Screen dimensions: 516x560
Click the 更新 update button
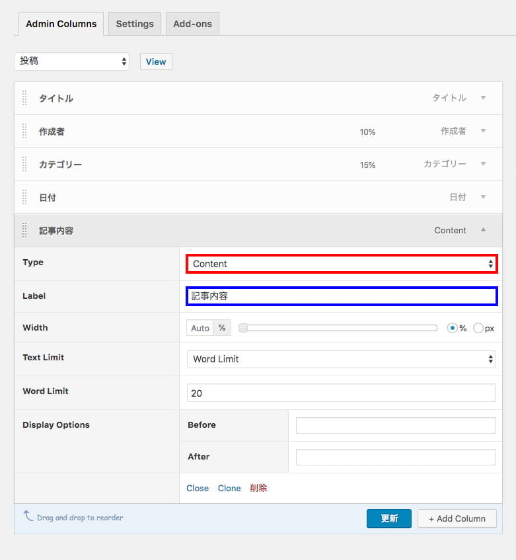click(x=389, y=518)
